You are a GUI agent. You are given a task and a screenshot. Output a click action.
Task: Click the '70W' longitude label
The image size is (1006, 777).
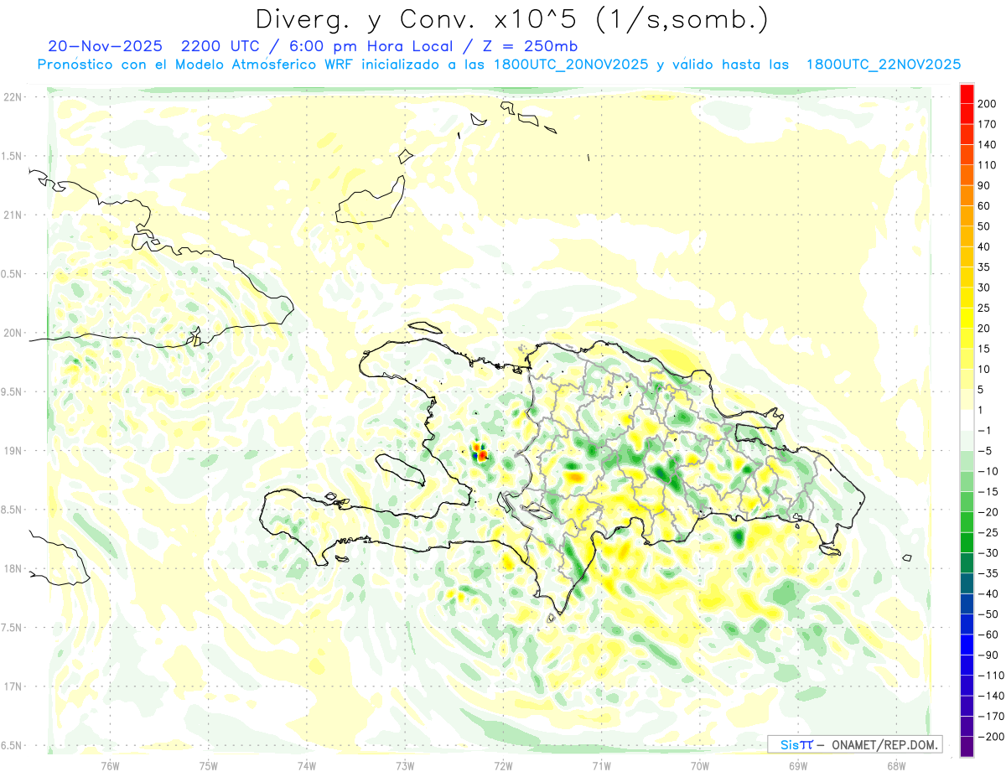699,765
